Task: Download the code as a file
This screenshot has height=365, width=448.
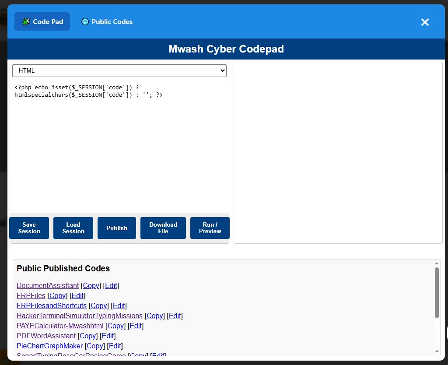Action: pos(163,228)
